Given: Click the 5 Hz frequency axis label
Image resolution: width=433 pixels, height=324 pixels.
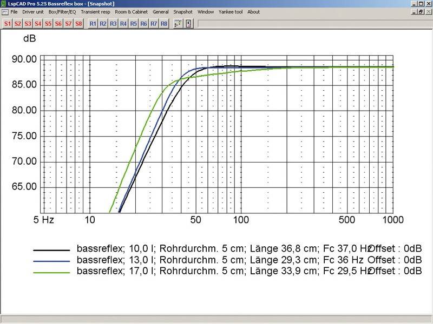Looking at the screenshot, I should (x=44, y=220).
